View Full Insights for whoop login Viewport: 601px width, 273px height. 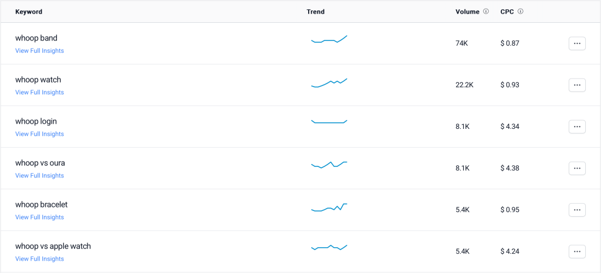39,134
